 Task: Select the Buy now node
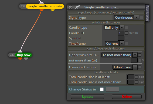[x=24, y=55]
